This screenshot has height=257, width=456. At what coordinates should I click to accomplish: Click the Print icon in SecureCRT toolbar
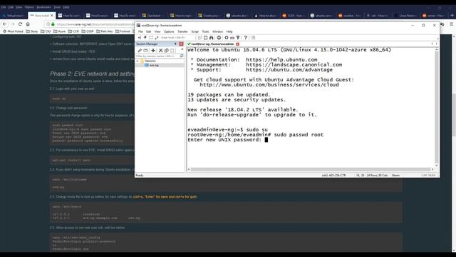(x=219, y=38)
